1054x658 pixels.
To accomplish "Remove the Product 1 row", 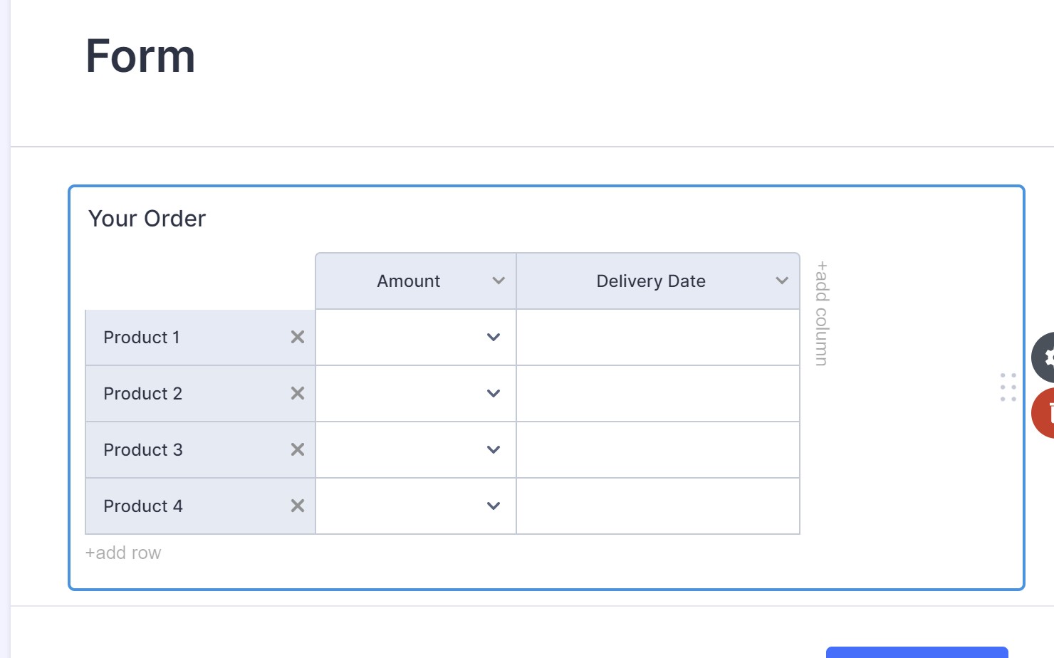I will (298, 338).
